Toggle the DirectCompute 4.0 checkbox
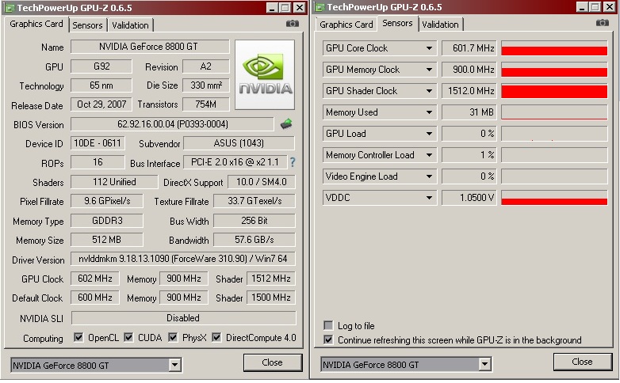 point(216,337)
